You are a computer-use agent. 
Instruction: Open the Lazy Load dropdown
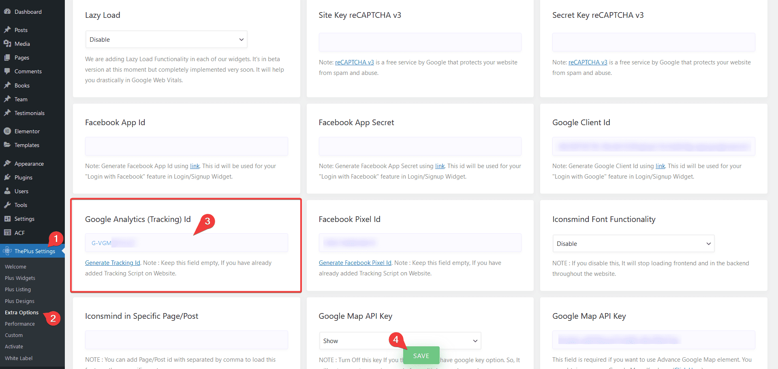(166, 39)
